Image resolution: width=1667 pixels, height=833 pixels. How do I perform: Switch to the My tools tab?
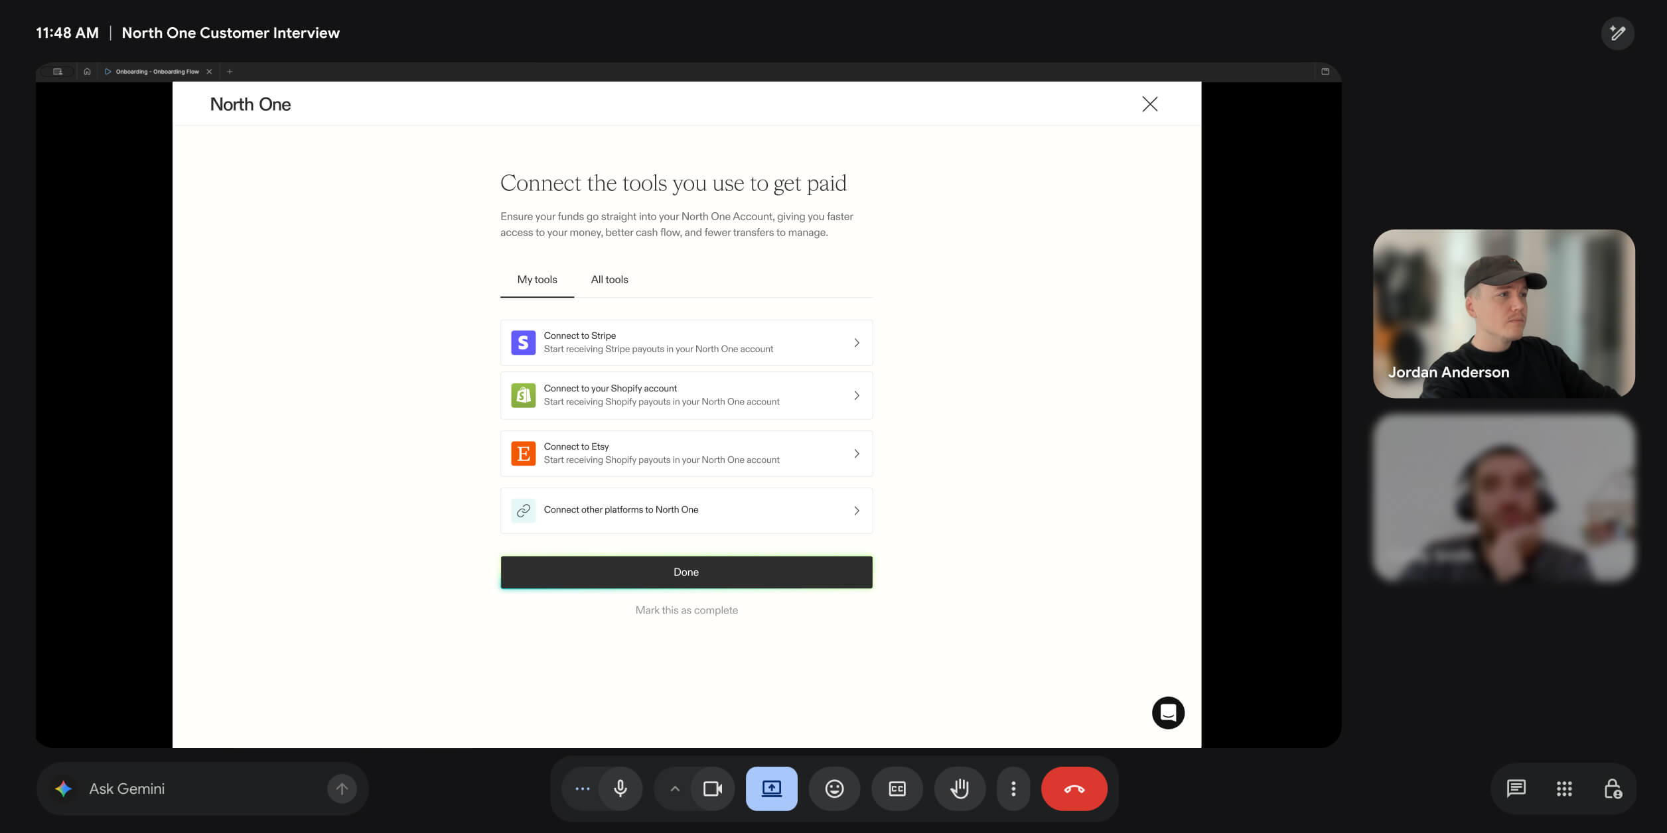pos(537,280)
